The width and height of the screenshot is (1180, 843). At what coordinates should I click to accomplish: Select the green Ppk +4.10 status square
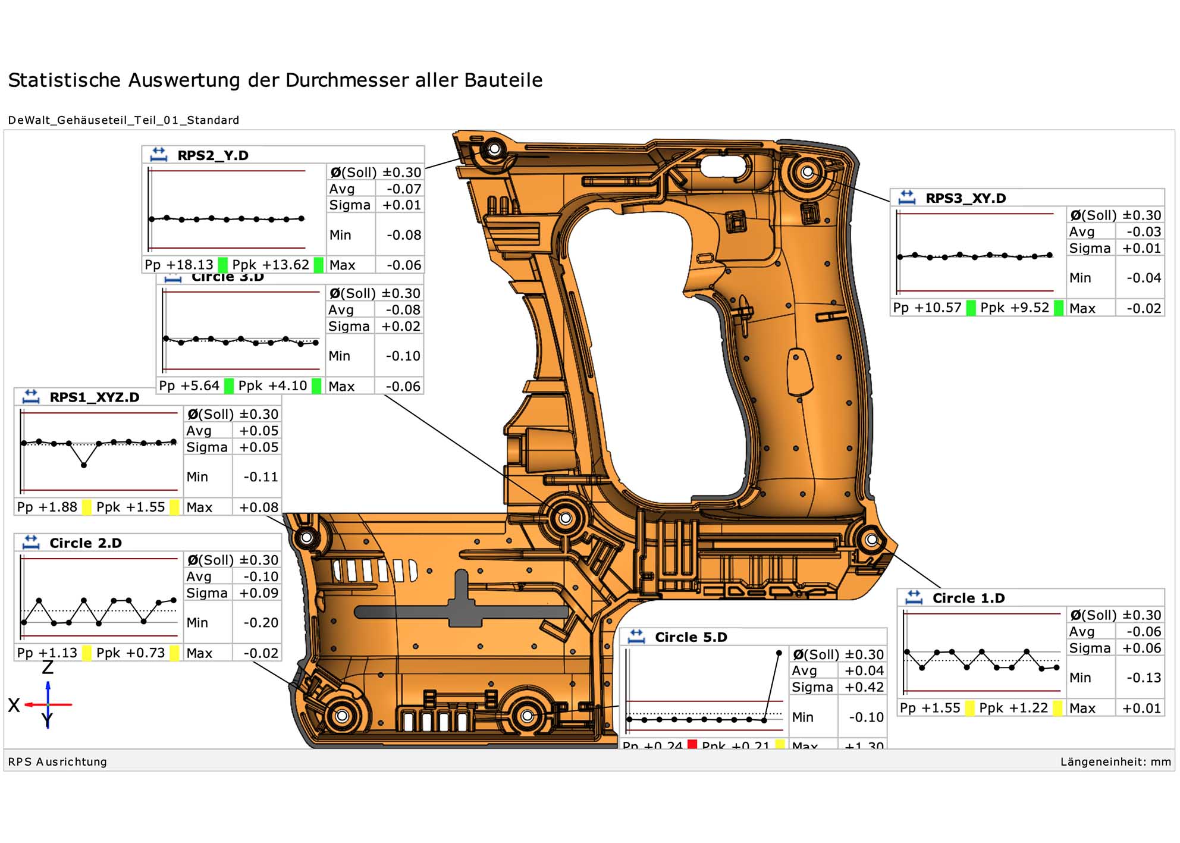pyautogui.click(x=316, y=386)
